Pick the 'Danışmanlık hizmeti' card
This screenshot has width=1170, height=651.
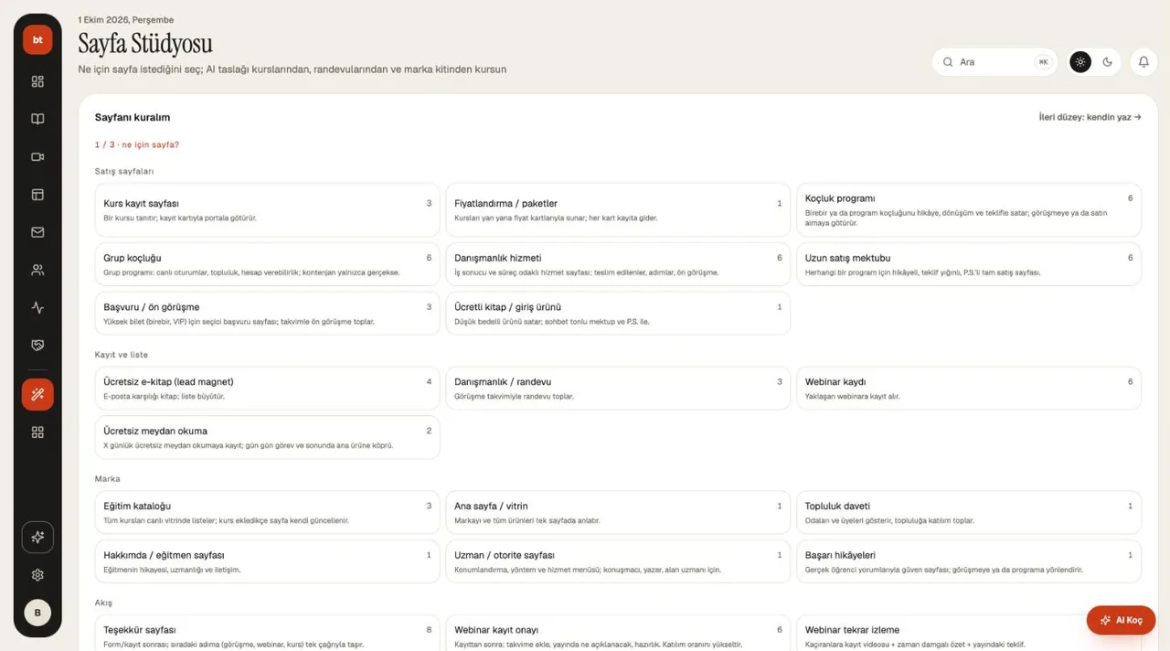(618, 264)
